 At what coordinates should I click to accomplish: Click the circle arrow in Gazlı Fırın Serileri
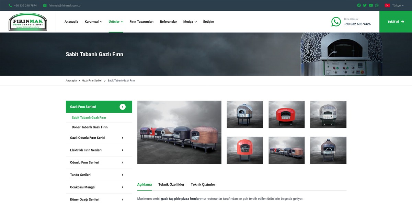[x=123, y=107]
